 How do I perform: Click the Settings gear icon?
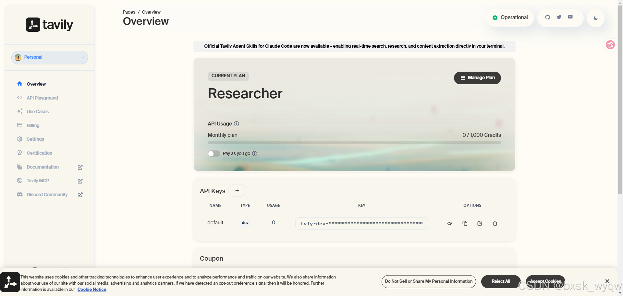click(20, 139)
